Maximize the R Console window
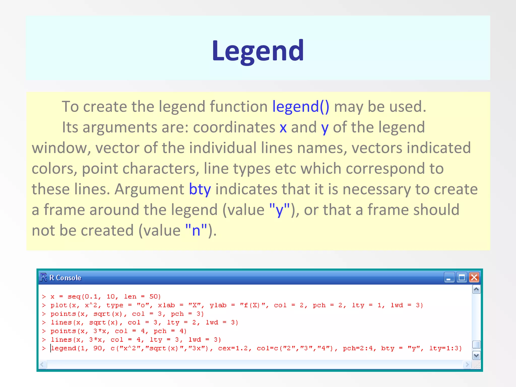Image resolution: width=516 pixels, height=387 pixels. click(462, 278)
